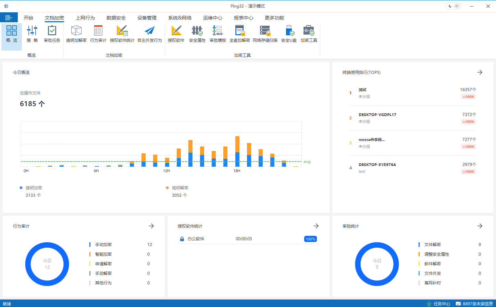Toggle 透明解密 legend series in chart
496x307 pixels.
point(177,188)
